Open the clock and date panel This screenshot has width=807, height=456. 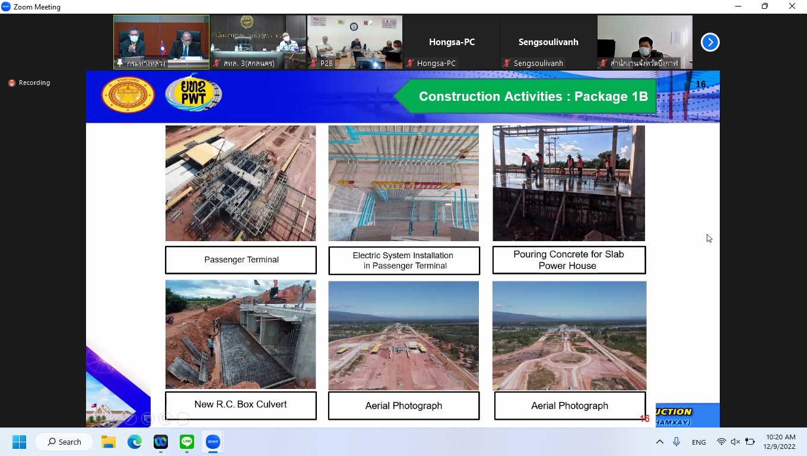tap(780, 442)
